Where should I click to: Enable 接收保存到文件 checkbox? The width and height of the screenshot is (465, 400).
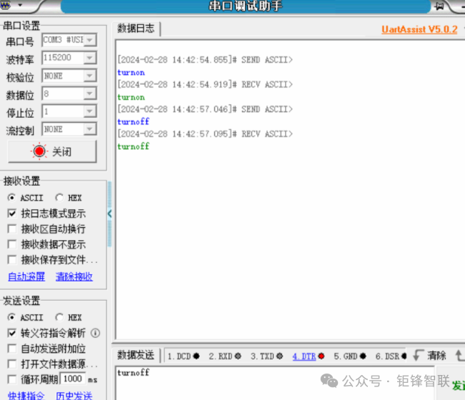pyautogui.click(x=12, y=260)
